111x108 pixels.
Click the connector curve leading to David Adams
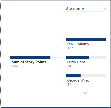tap(58, 48)
